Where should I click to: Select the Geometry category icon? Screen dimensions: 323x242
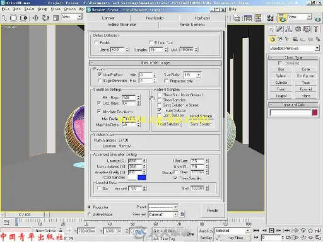[273, 39]
